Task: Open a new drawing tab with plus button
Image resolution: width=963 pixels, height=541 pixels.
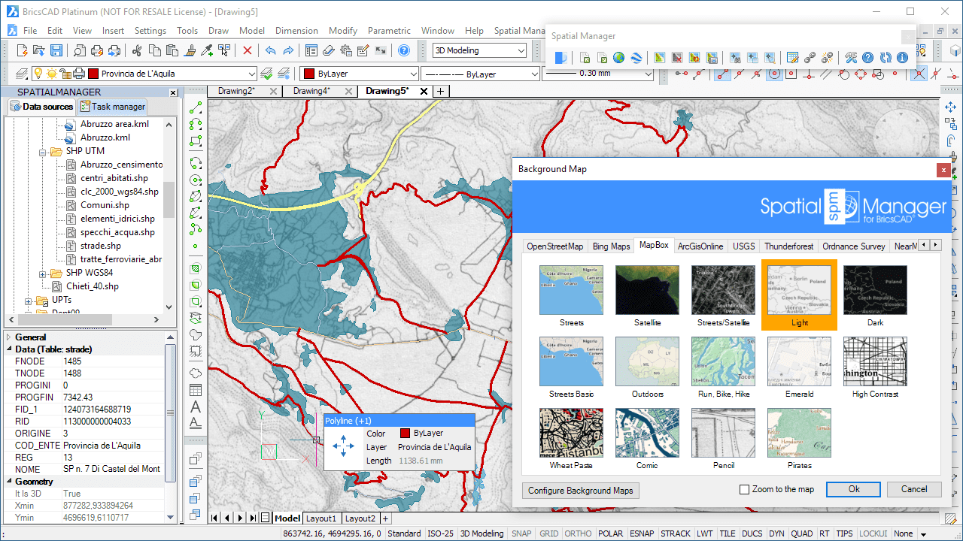Action: click(x=441, y=91)
